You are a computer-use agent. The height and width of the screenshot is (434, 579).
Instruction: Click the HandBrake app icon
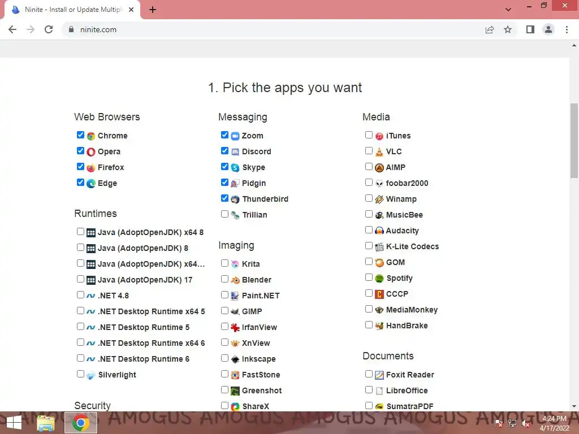(x=379, y=326)
